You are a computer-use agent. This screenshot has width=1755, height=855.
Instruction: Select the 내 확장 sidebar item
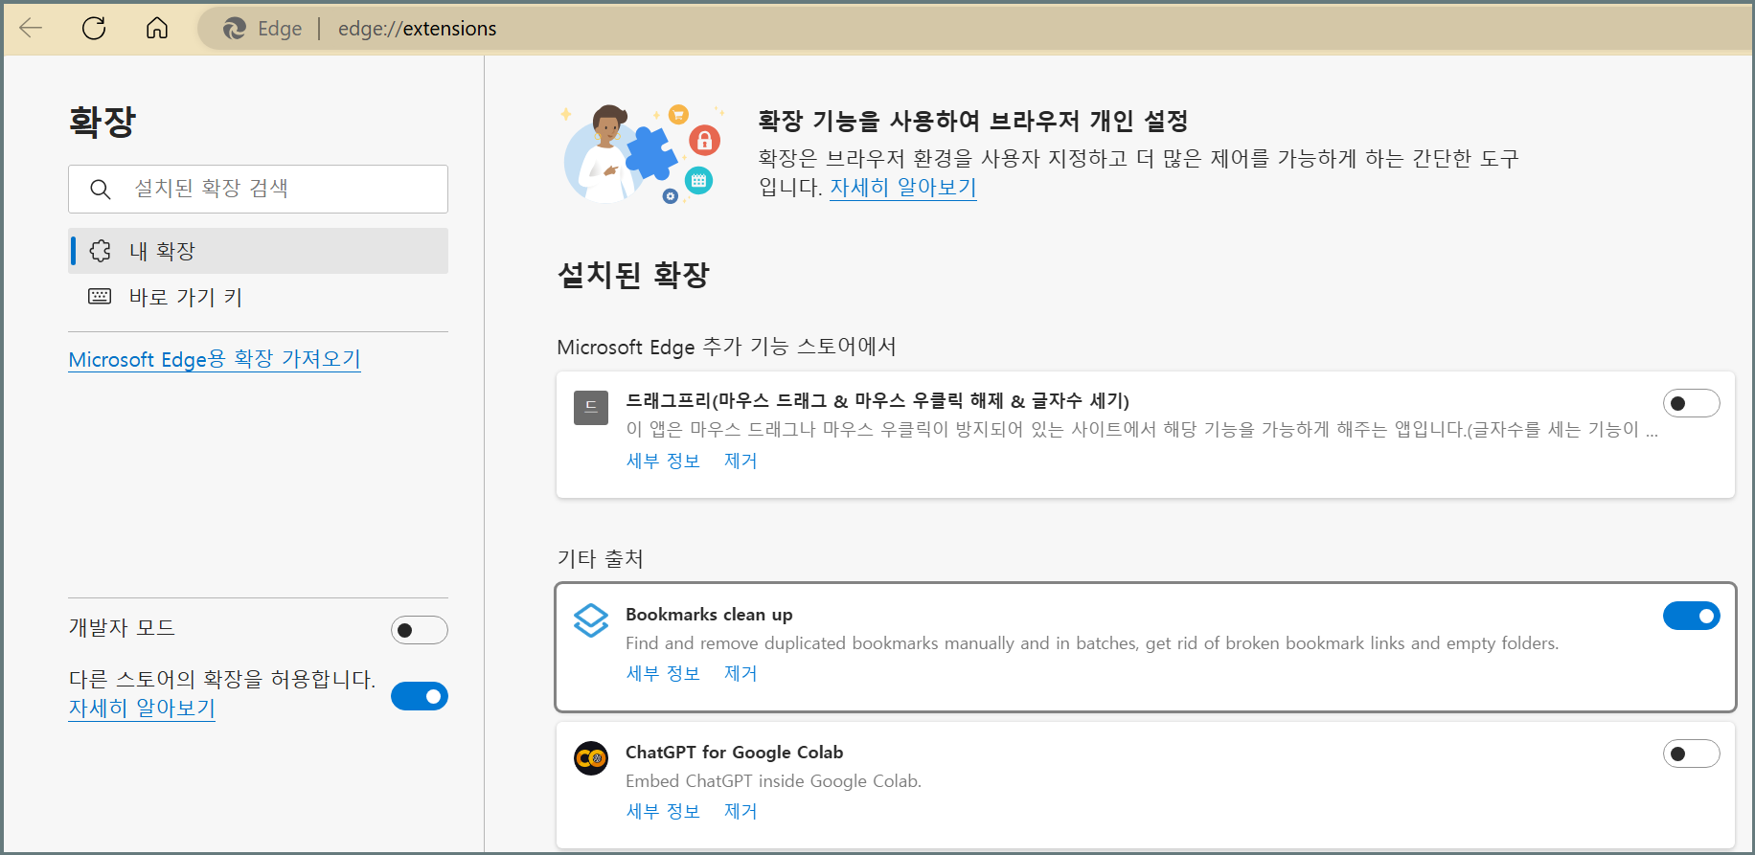[259, 251]
